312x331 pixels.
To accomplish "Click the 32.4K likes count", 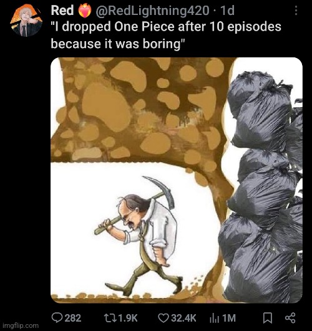I will pyautogui.click(x=183, y=318).
